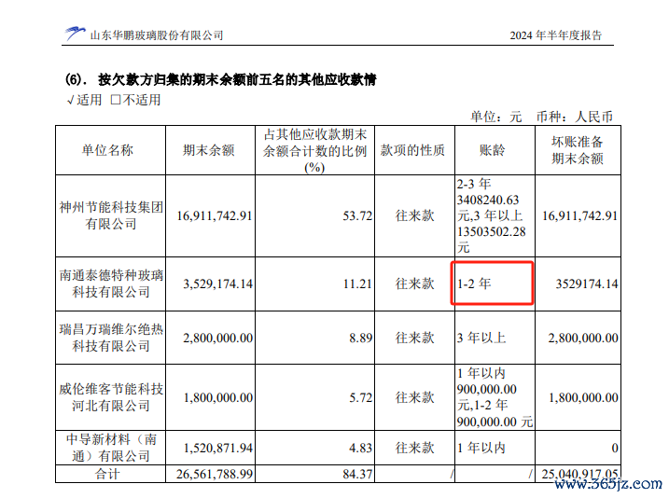Select the 坏账准备 value 2,800,000.00 for 瑞昌万瑞

click(x=583, y=339)
